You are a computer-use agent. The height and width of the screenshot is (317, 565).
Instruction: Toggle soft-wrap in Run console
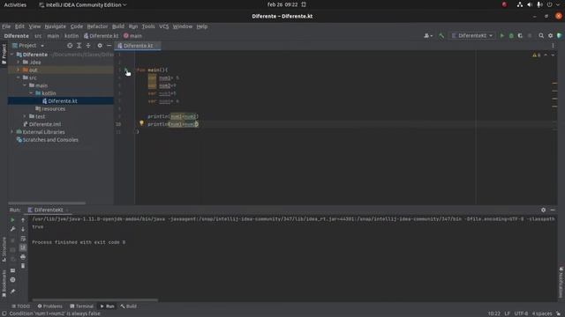coord(23,239)
